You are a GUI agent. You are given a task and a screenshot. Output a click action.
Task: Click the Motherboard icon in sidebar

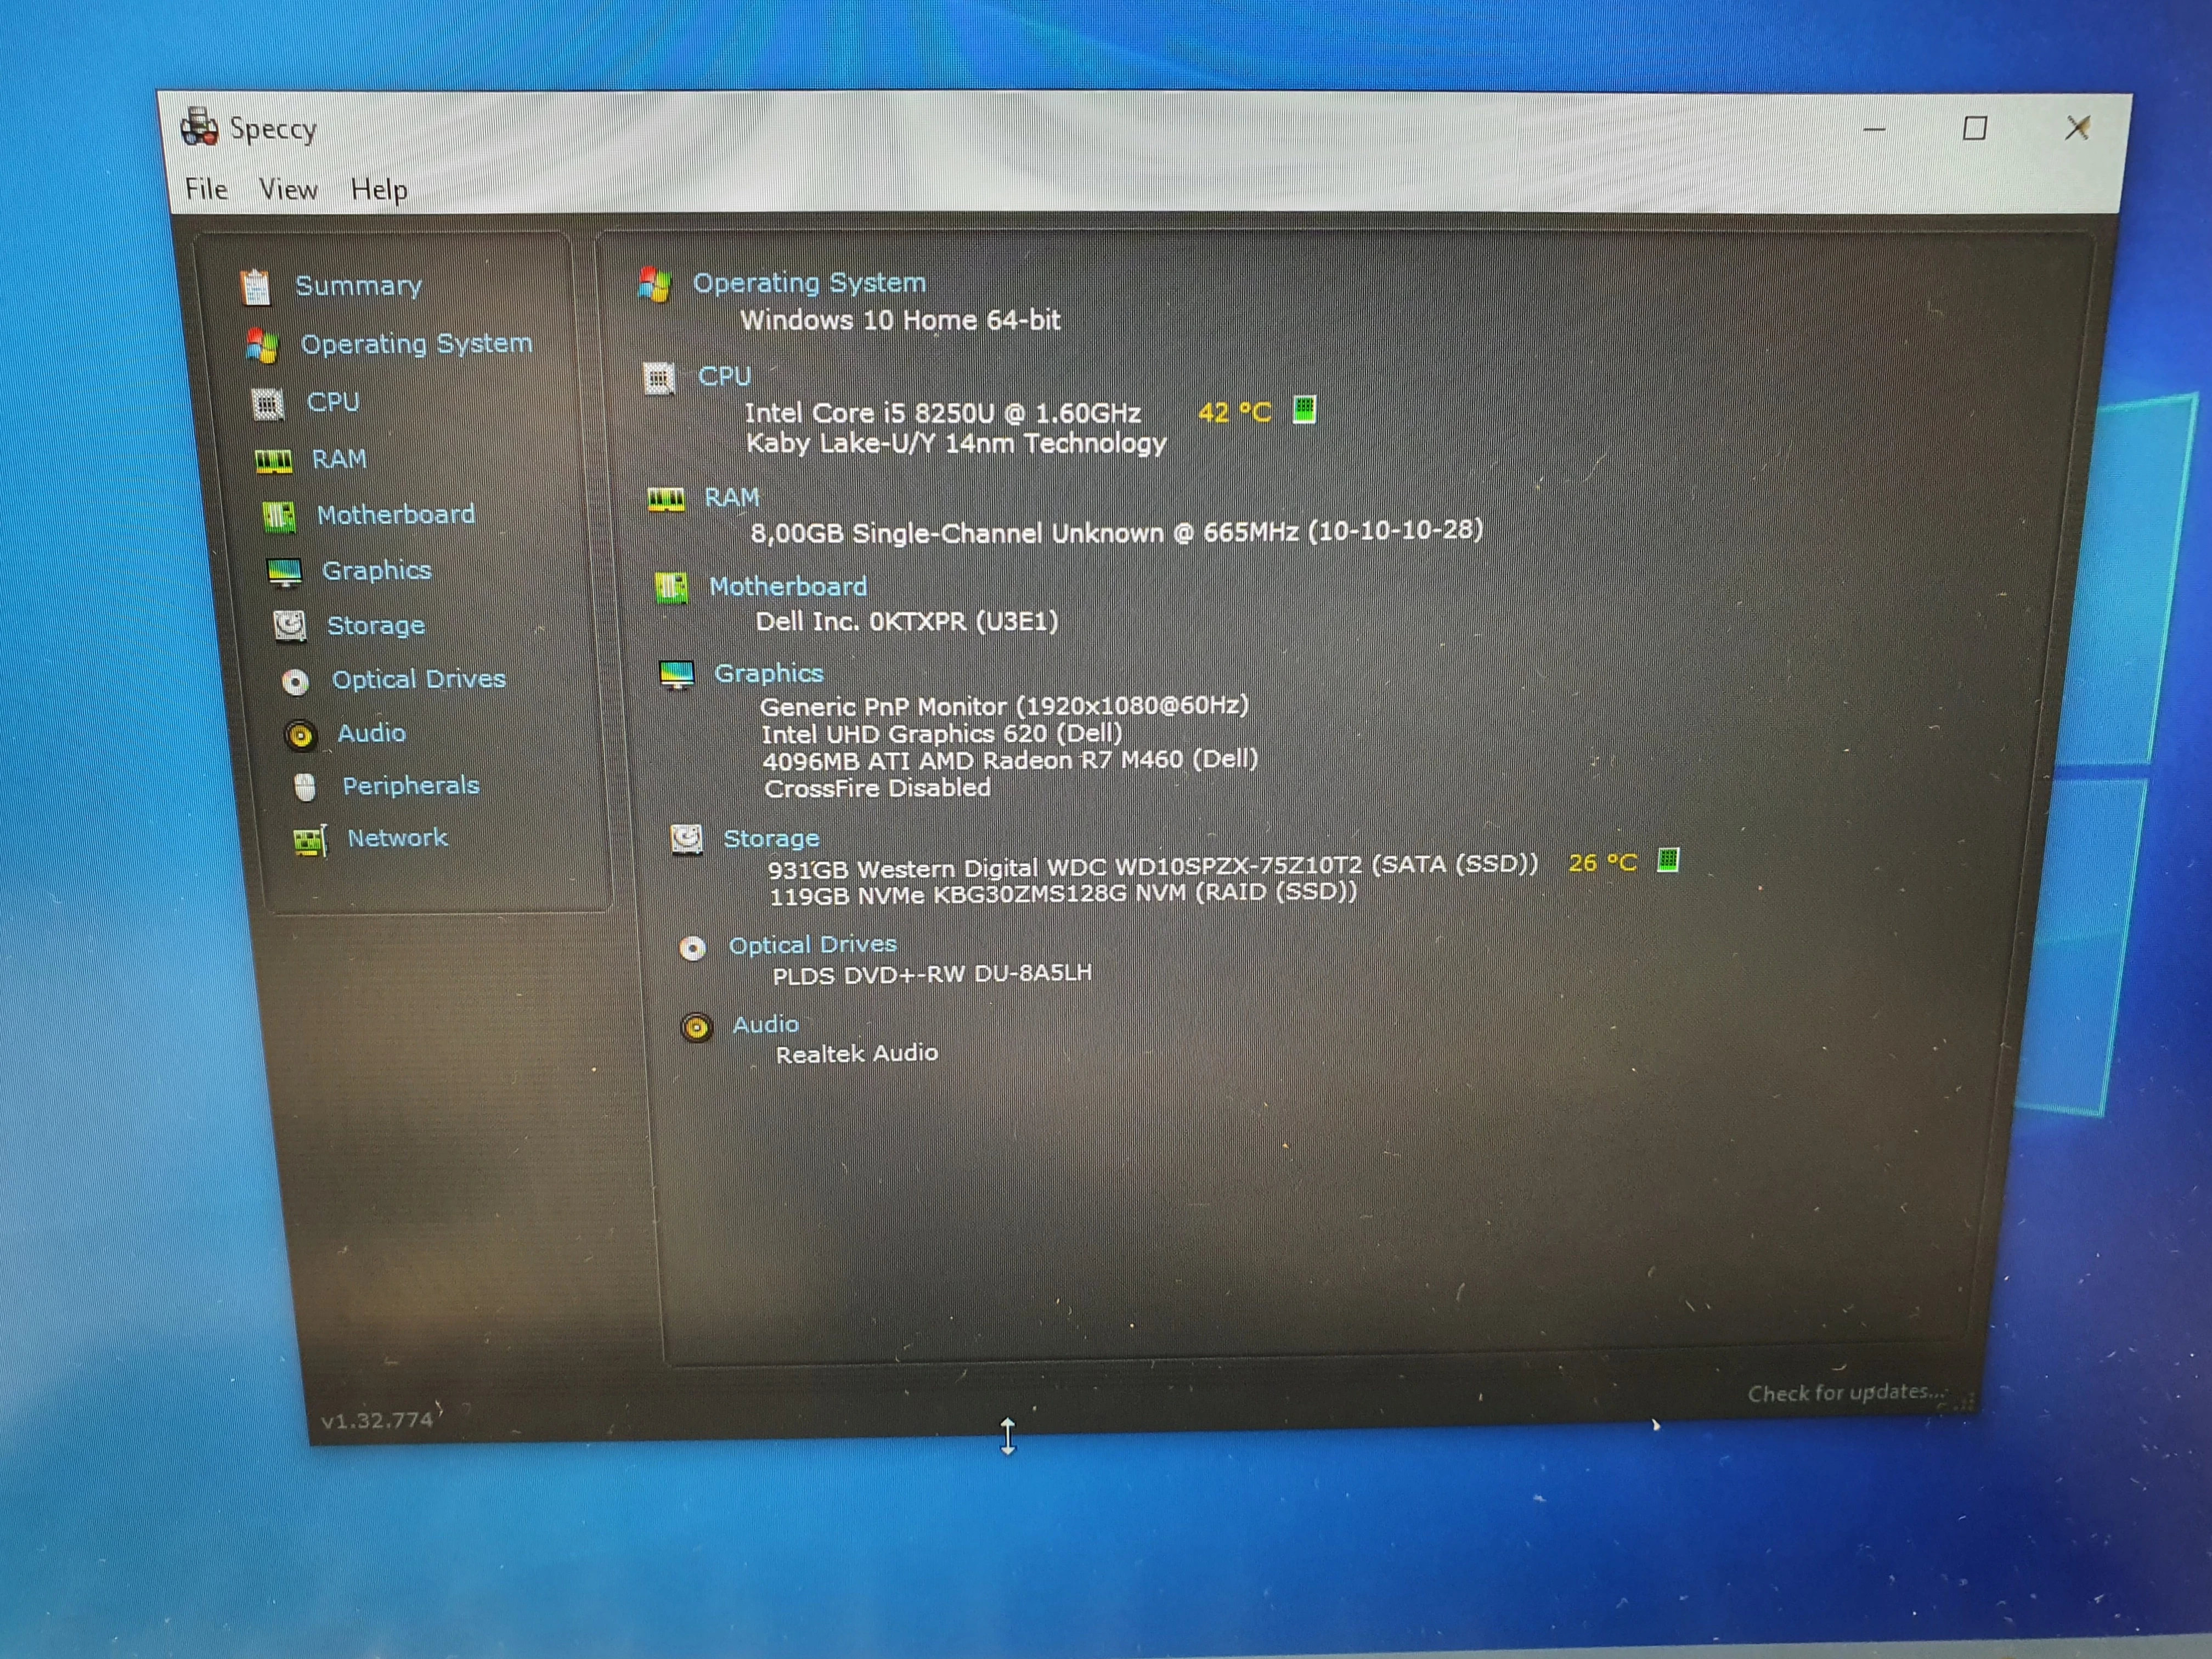[279, 516]
